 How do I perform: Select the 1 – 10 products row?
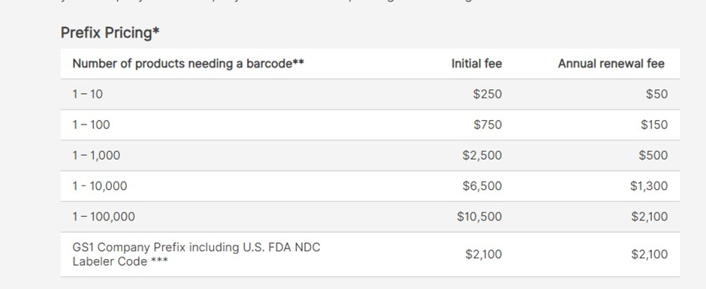[x=370, y=94]
